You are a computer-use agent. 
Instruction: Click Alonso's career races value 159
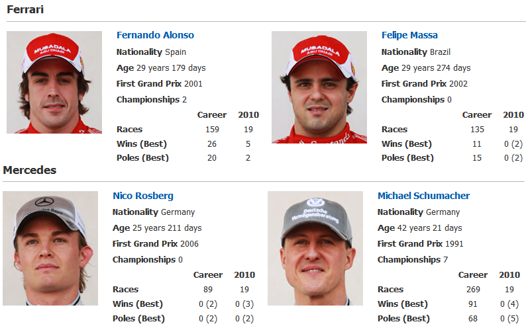click(x=212, y=130)
